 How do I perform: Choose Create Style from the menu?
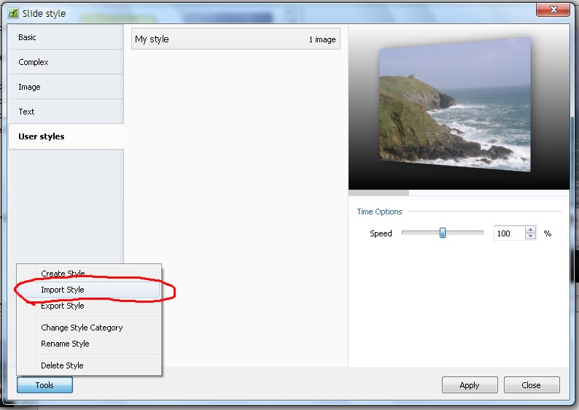coord(63,274)
